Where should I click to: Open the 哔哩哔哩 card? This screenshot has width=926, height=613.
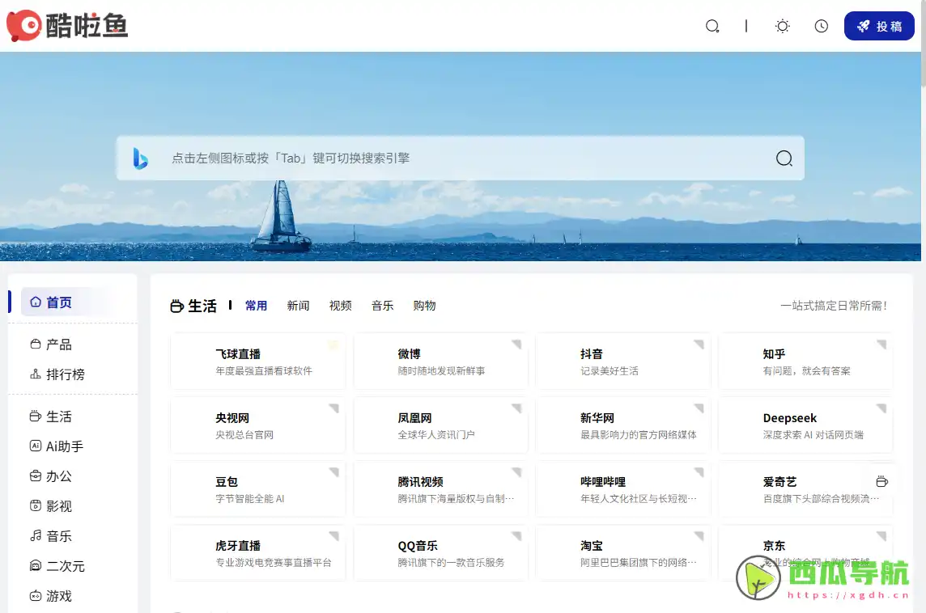[623, 490]
